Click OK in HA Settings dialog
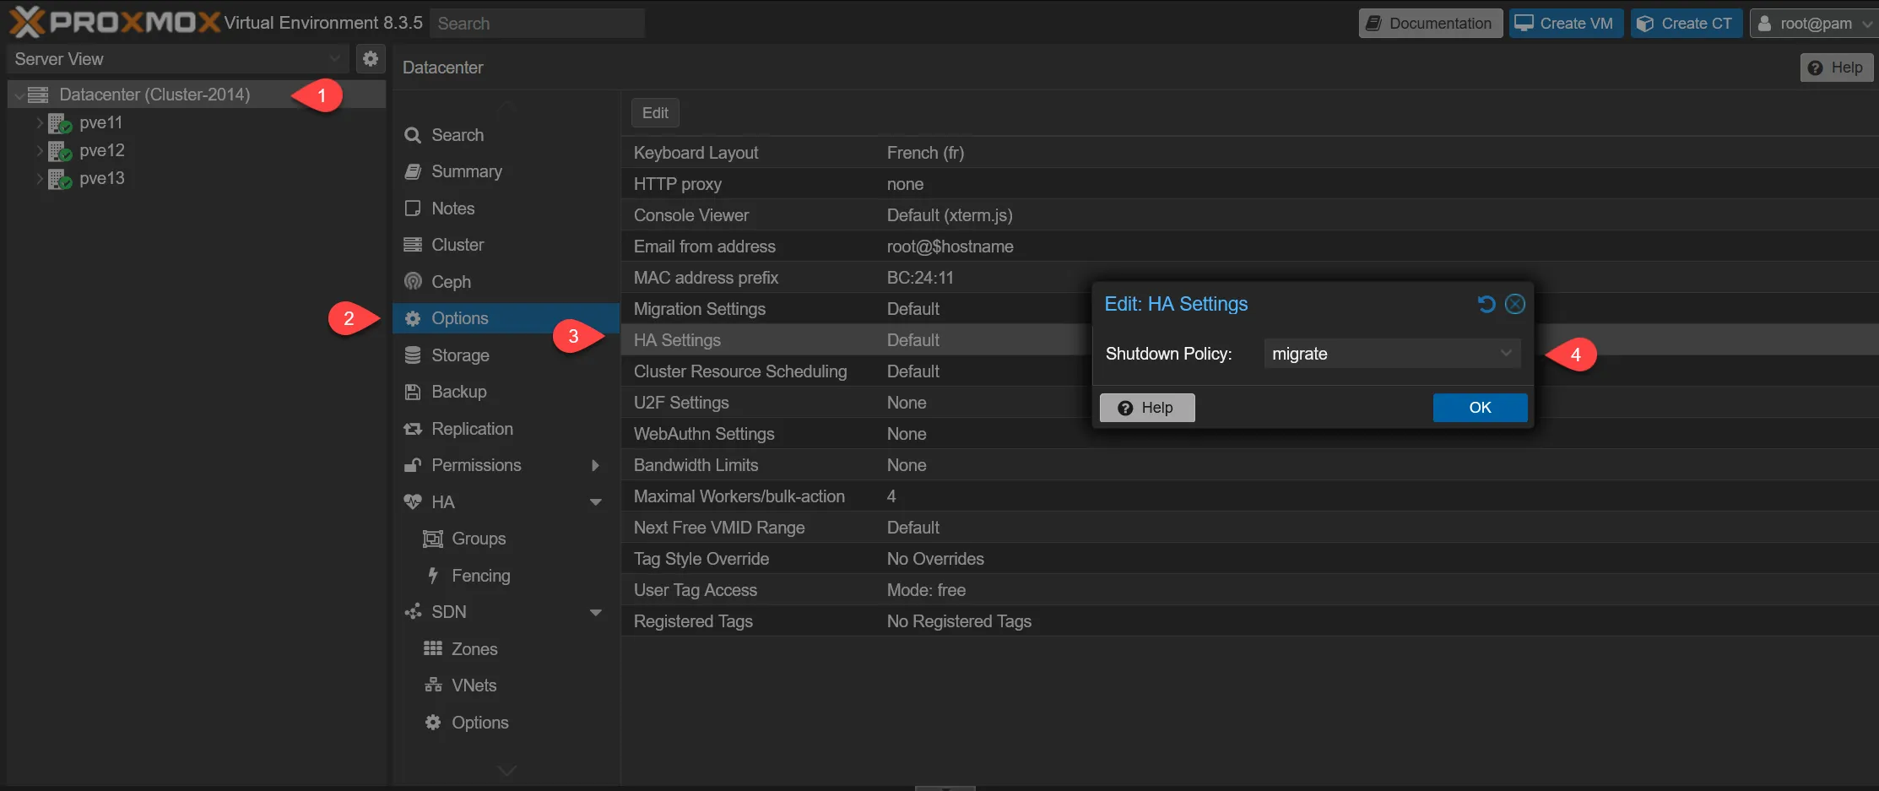The image size is (1879, 791). click(1480, 408)
